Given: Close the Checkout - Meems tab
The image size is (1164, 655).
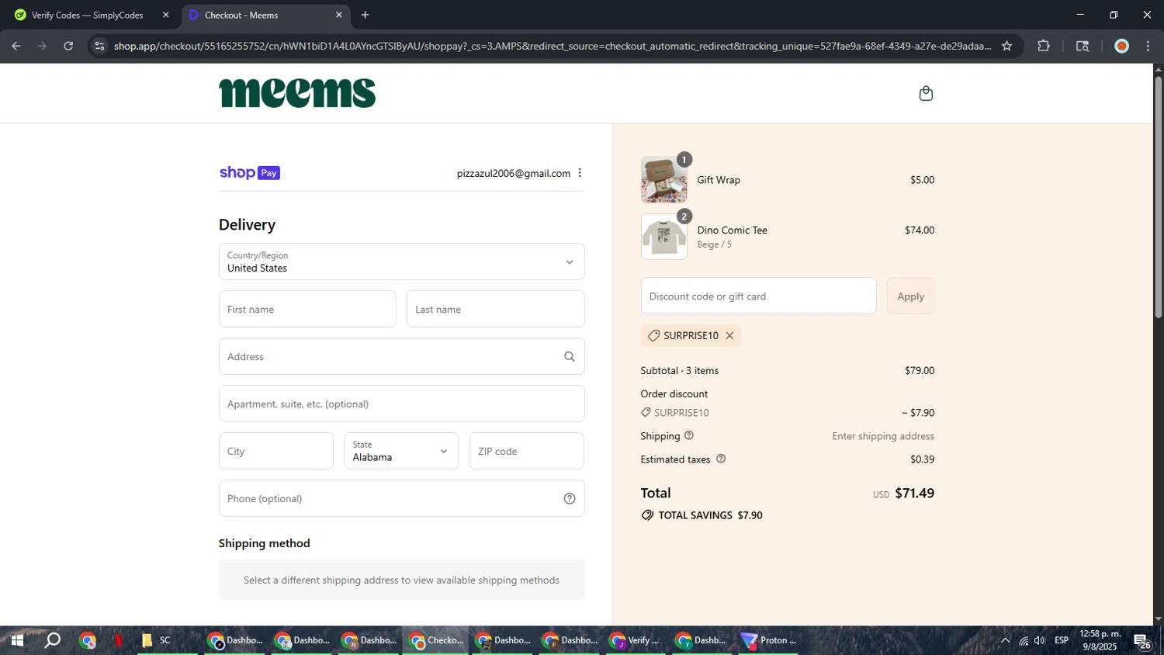Looking at the screenshot, I should (x=338, y=15).
